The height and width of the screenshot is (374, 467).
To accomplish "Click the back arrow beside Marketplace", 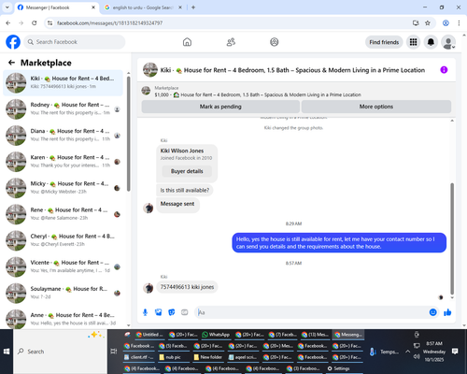I will point(11,63).
